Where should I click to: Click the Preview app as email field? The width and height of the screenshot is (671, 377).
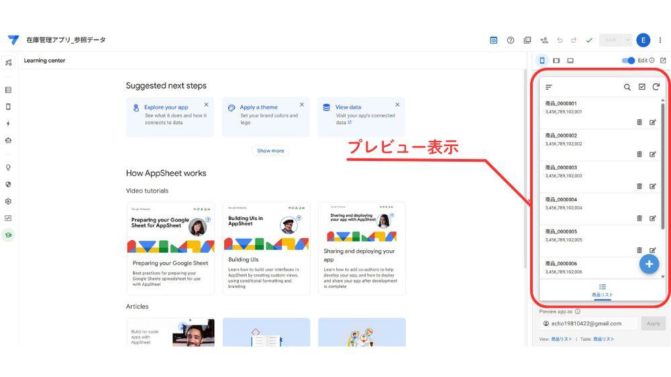588,323
